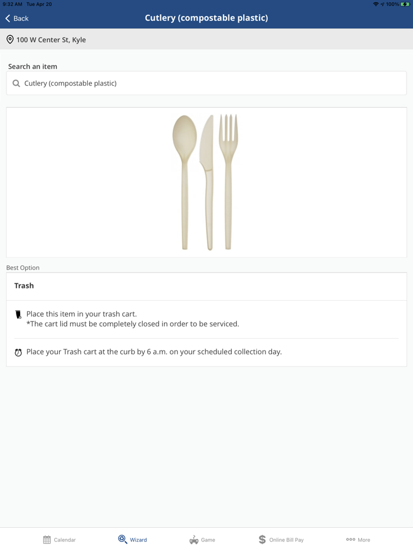Tap the Cutlery page title
The width and height of the screenshot is (413, 552).
click(x=206, y=18)
